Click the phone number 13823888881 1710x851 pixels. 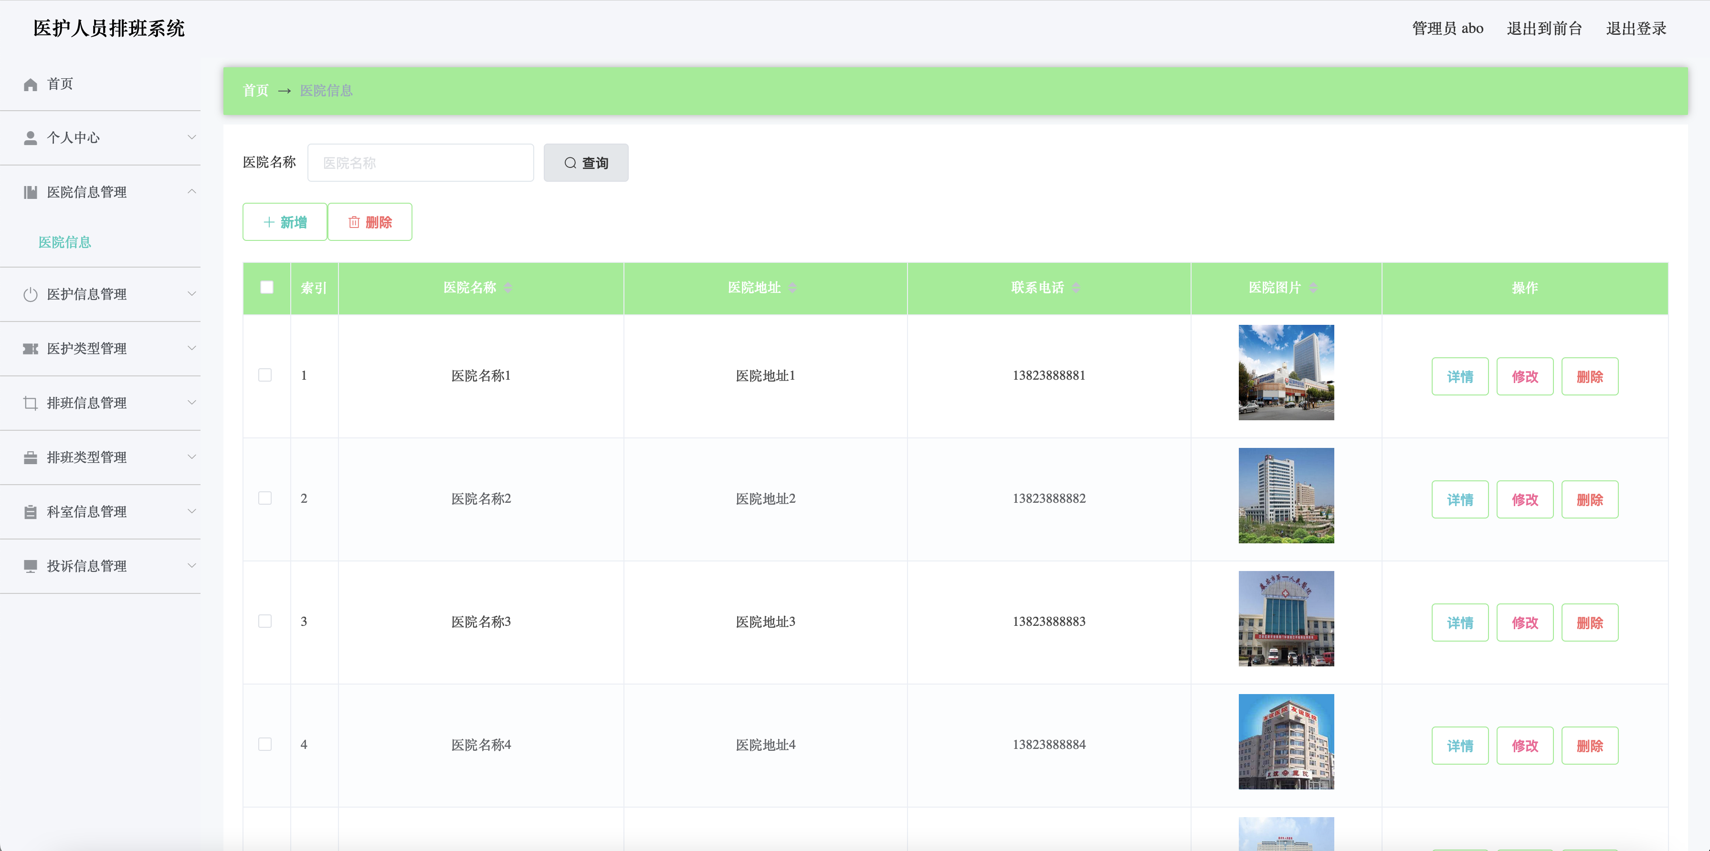[1049, 376]
